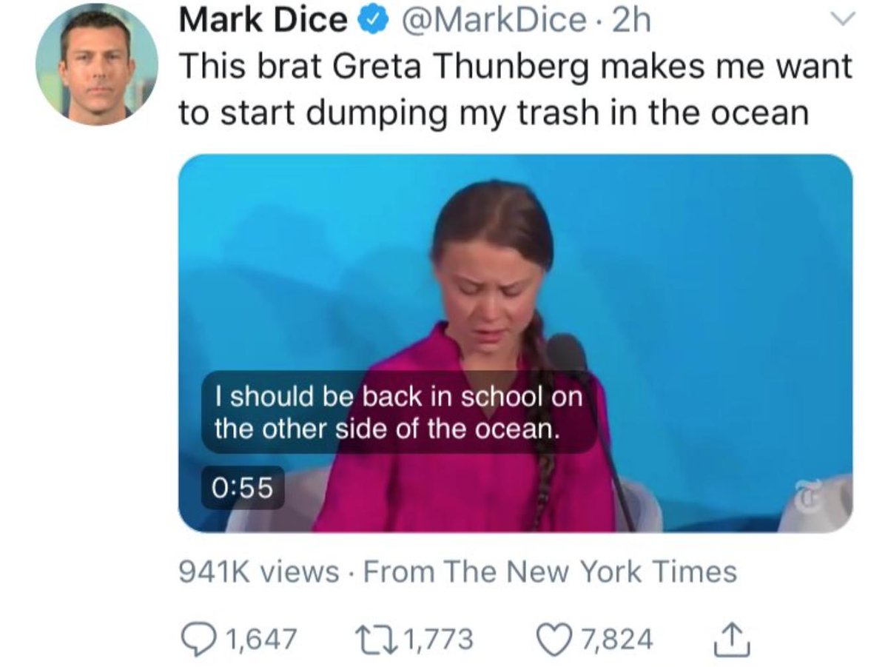Play the embedded video thumbnail
The image size is (888, 667).
(x=515, y=343)
